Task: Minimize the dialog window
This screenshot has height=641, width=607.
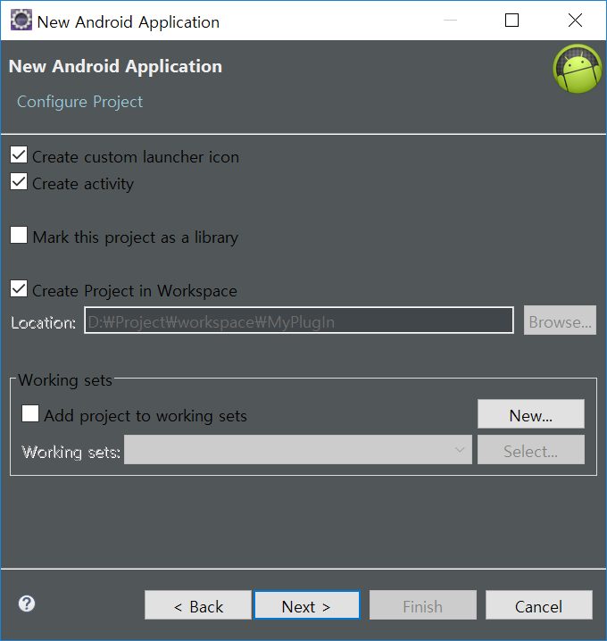Action: tap(450, 20)
